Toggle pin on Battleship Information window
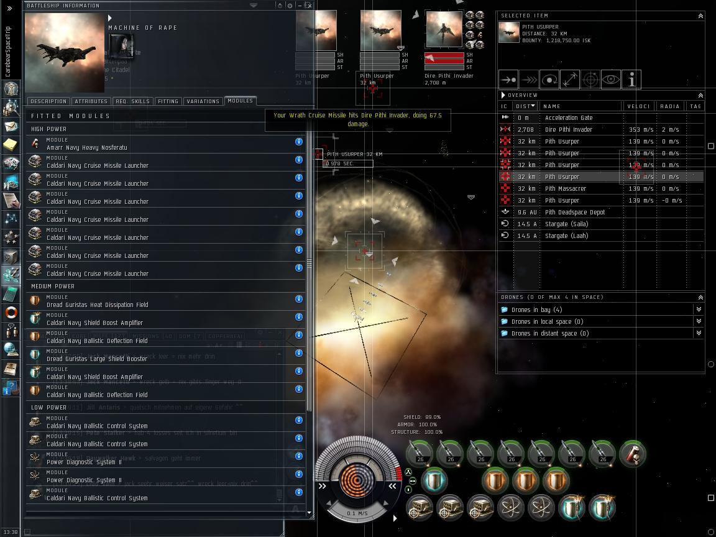The width and height of the screenshot is (716, 537). click(x=290, y=6)
